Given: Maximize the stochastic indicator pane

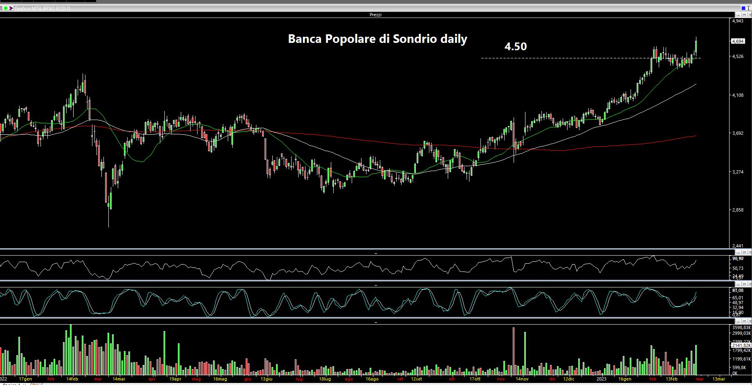Looking at the screenshot, I should pyautogui.click(x=744, y=285).
